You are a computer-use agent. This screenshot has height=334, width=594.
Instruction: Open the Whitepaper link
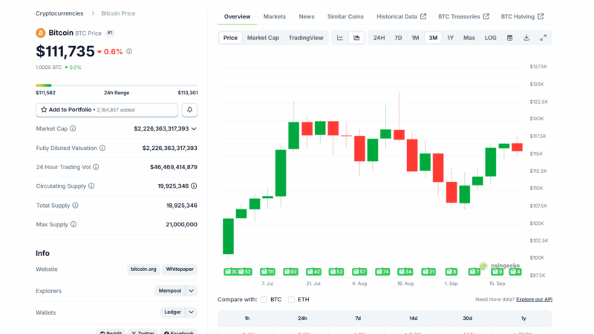(x=180, y=269)
